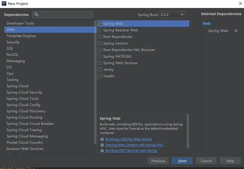Cancel the New Project dialog

(x=206, y=161)
